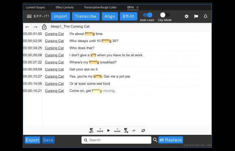Click the word "breakfast?"
The image size is (235, 151).
tap(108, 62)
